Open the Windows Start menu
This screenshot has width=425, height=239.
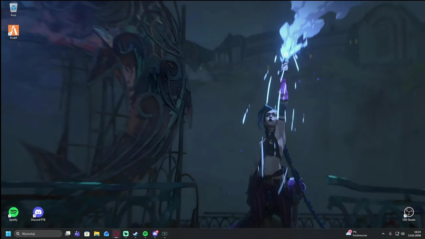[x=8, y=234]
